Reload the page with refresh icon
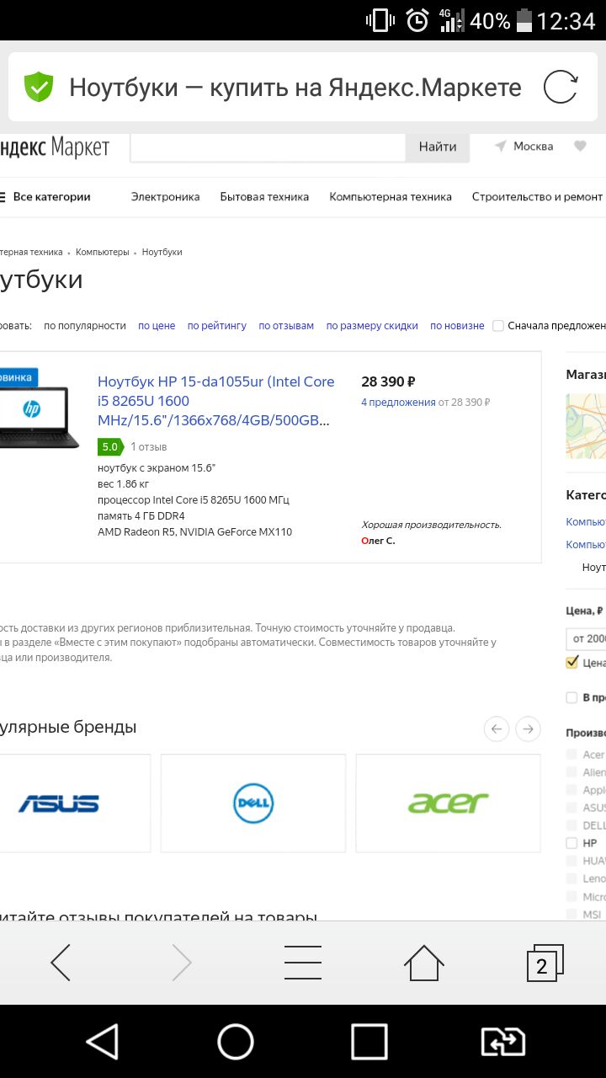The height and width of the screenshot is (1078, 606). pos(561,87)
